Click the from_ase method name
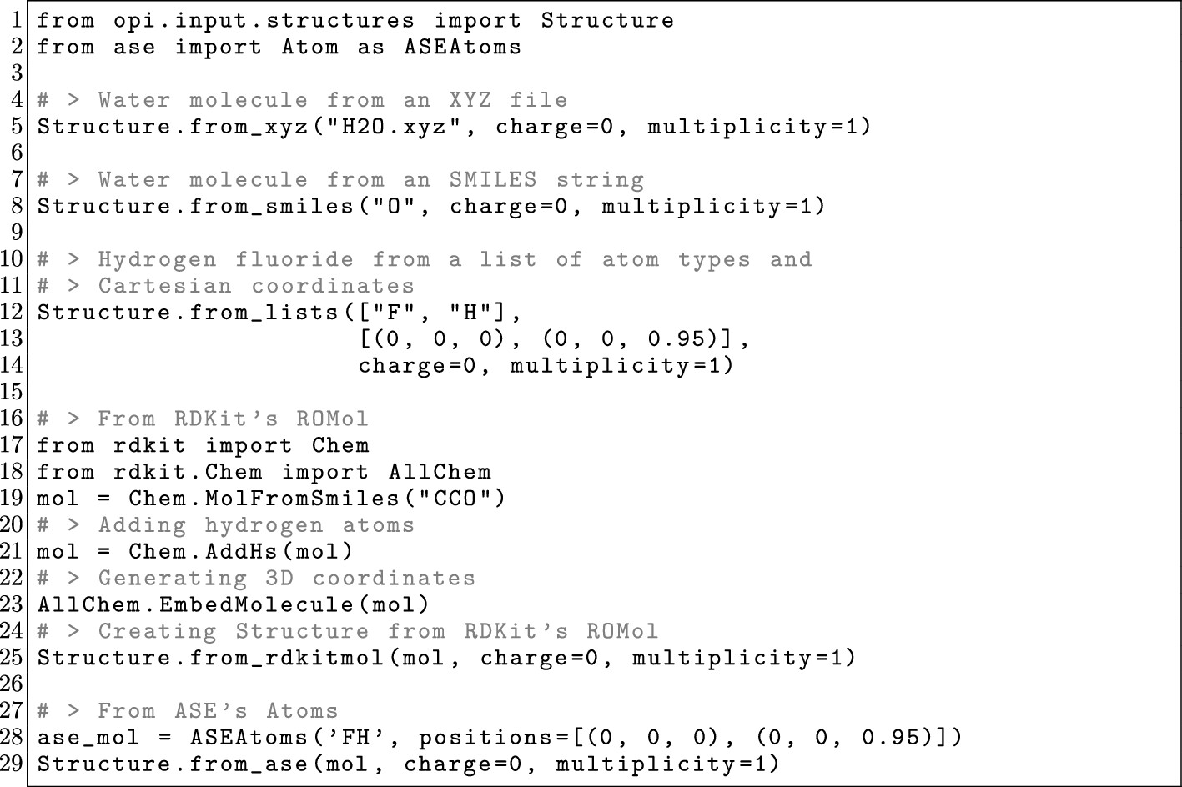This screenshot has height=787, width=1182. pos(249,764)
